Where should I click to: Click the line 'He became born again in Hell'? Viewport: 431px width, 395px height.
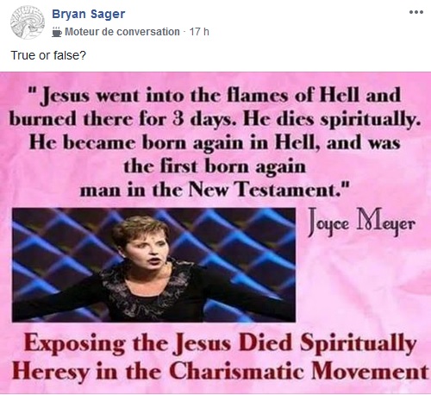click(x=215, y=143)
